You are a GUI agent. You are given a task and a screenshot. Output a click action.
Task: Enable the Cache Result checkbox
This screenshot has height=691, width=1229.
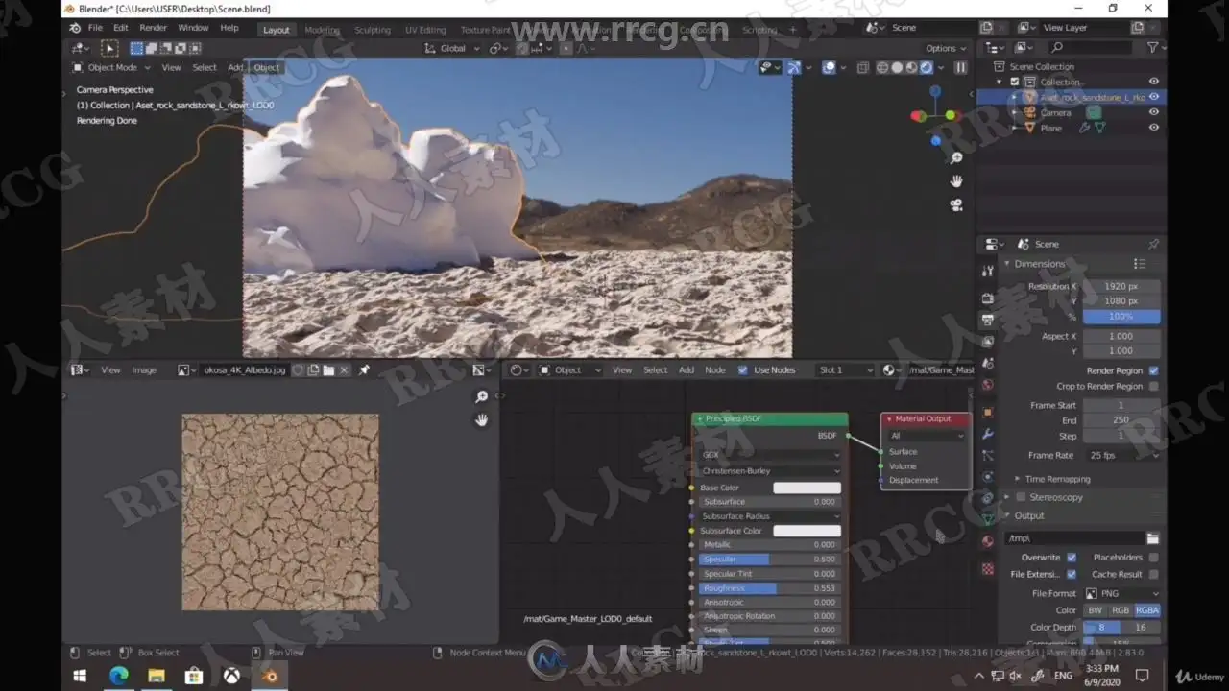click(x=1153, y=574)
